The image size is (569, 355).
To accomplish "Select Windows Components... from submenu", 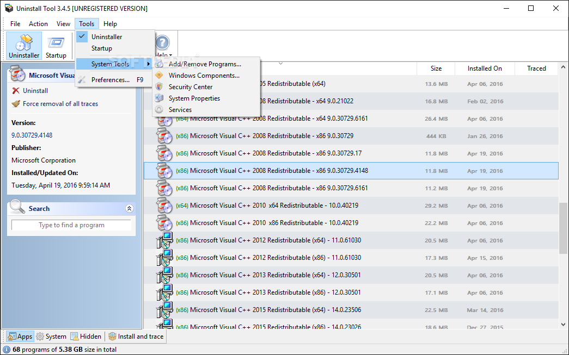I will coord(206,76).
